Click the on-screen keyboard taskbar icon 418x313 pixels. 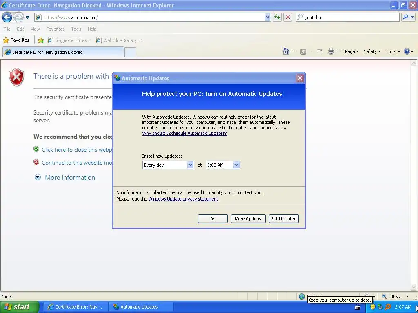coord(358,307)
